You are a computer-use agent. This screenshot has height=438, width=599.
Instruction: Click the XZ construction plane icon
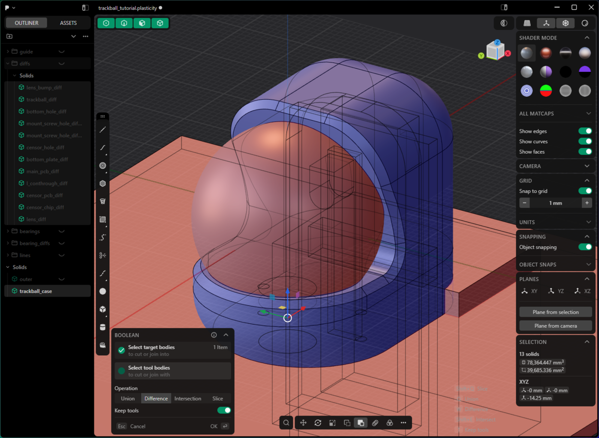coord(581,291)
